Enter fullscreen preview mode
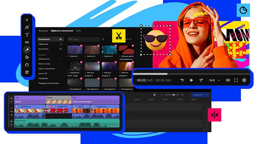 (x=236, y=80)
